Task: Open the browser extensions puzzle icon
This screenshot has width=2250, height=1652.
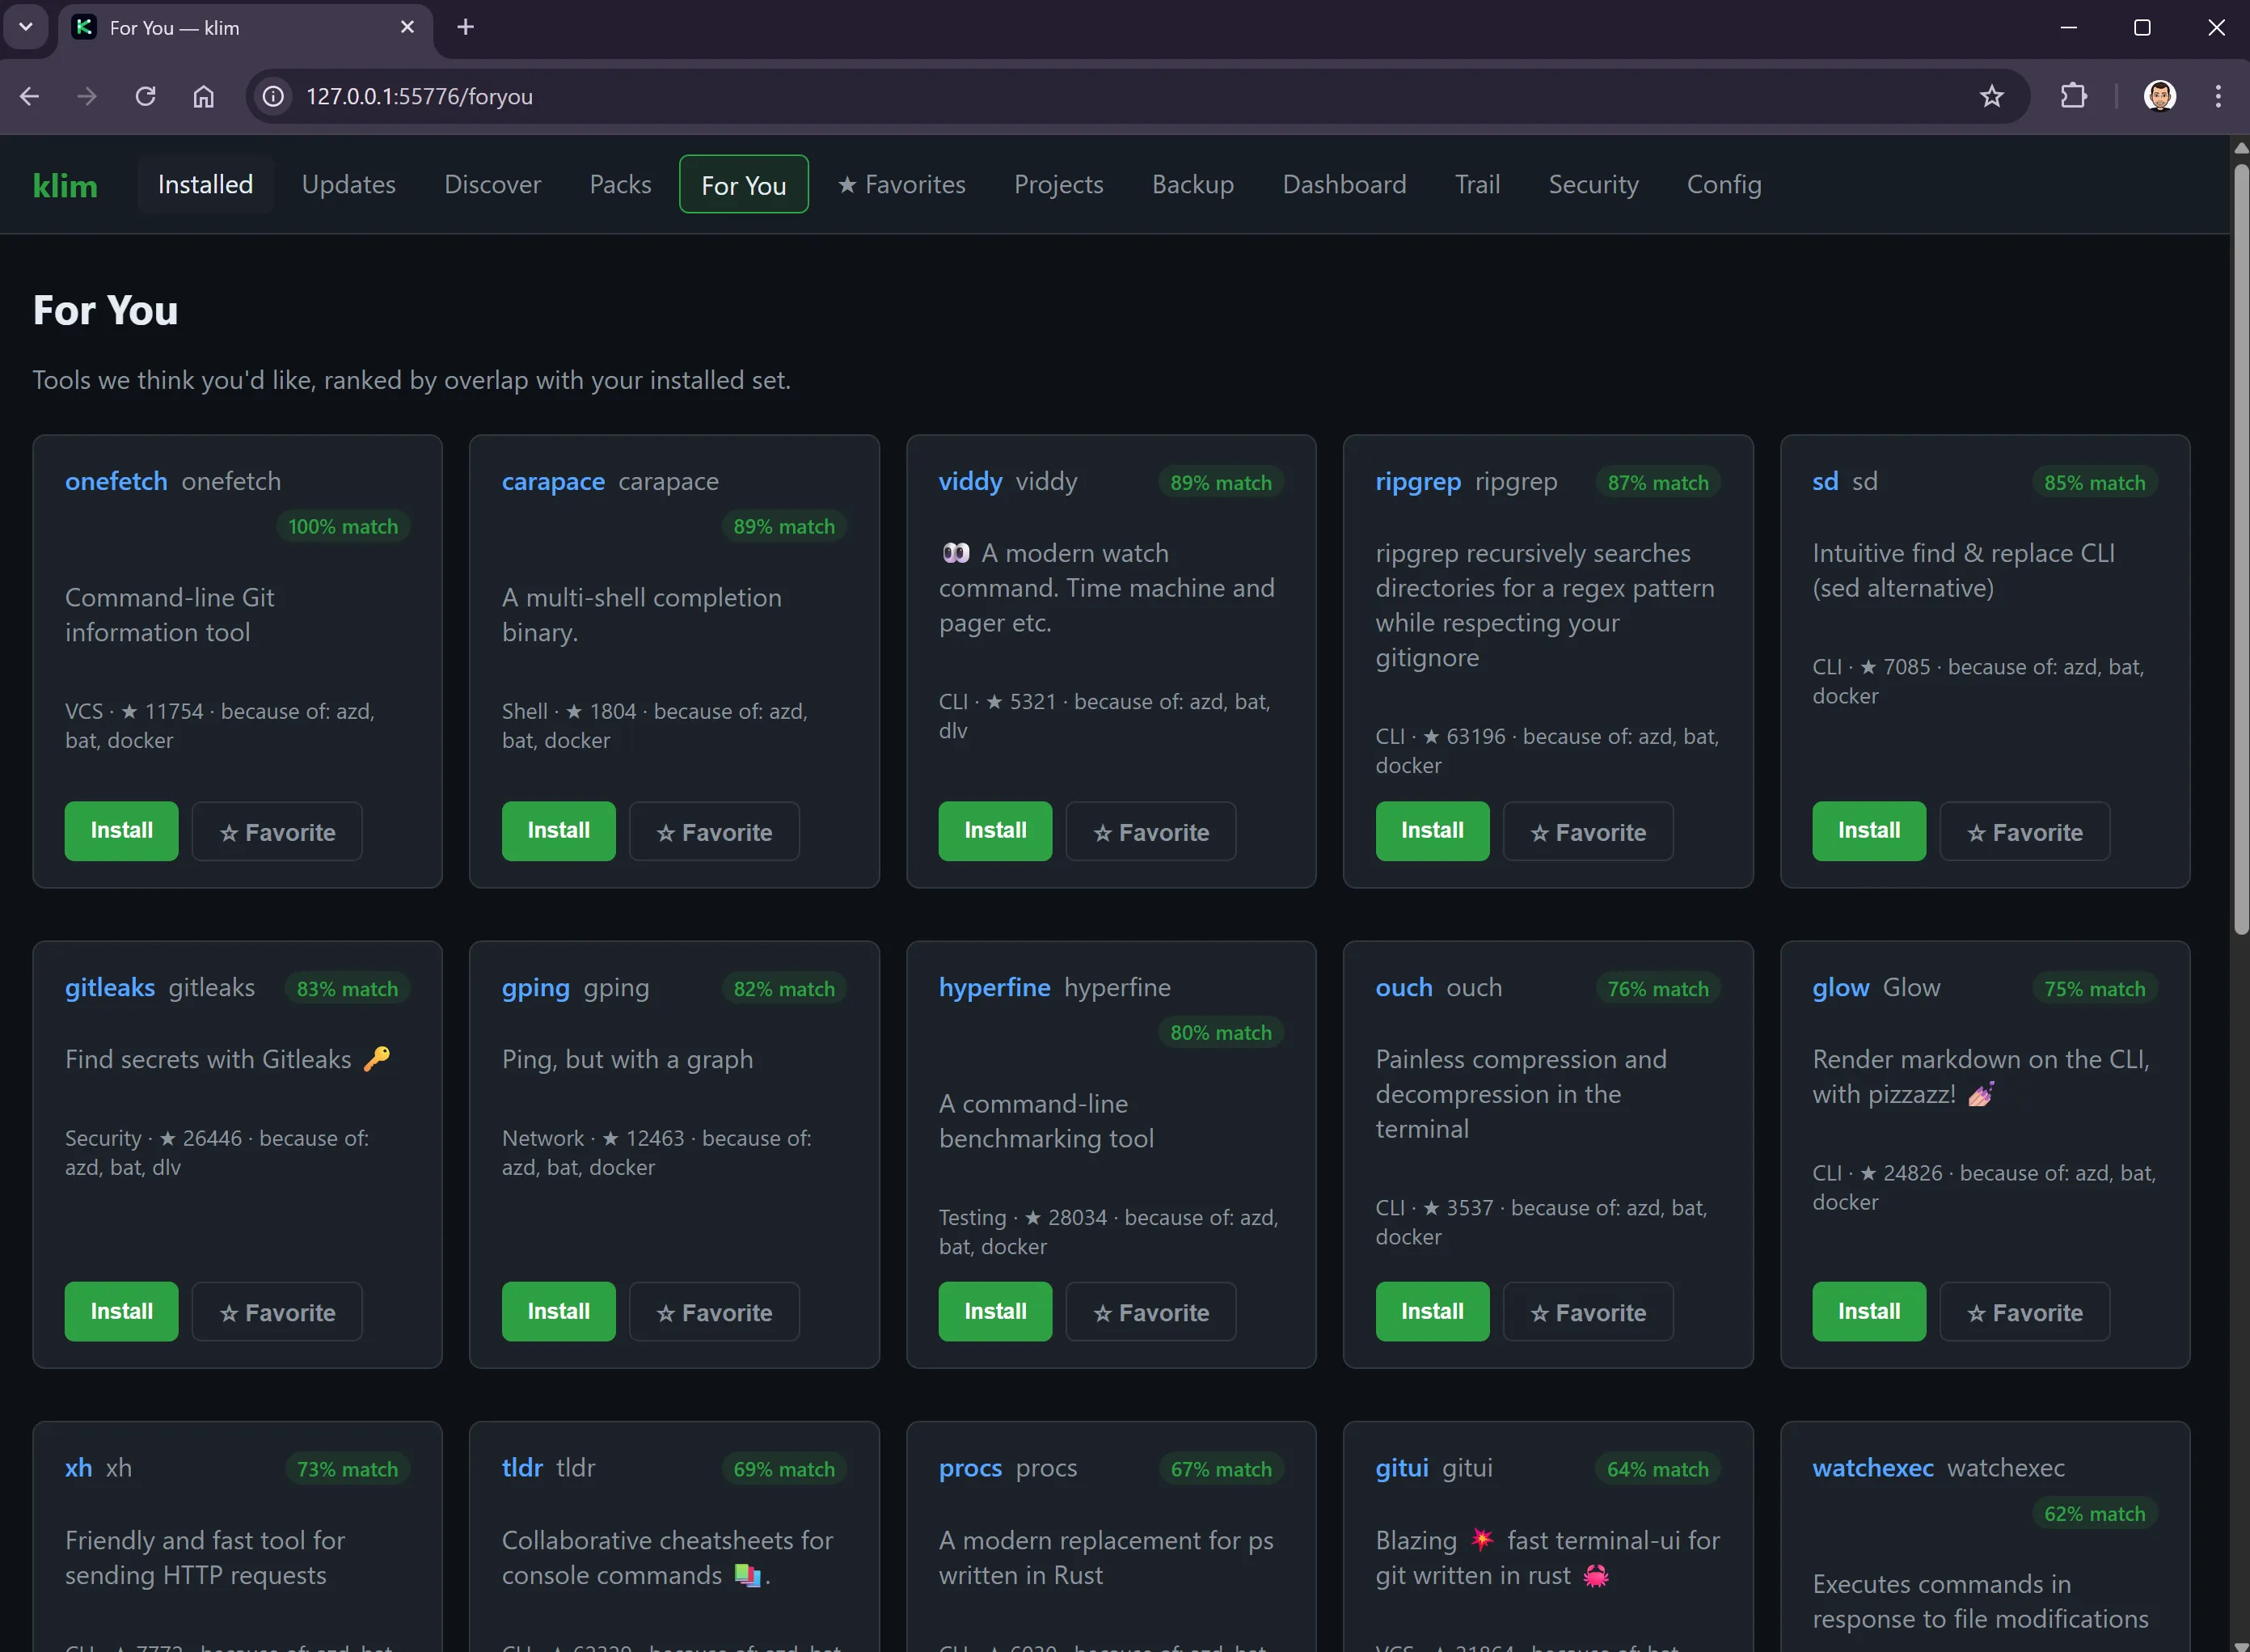Action: pos(2073,96)
